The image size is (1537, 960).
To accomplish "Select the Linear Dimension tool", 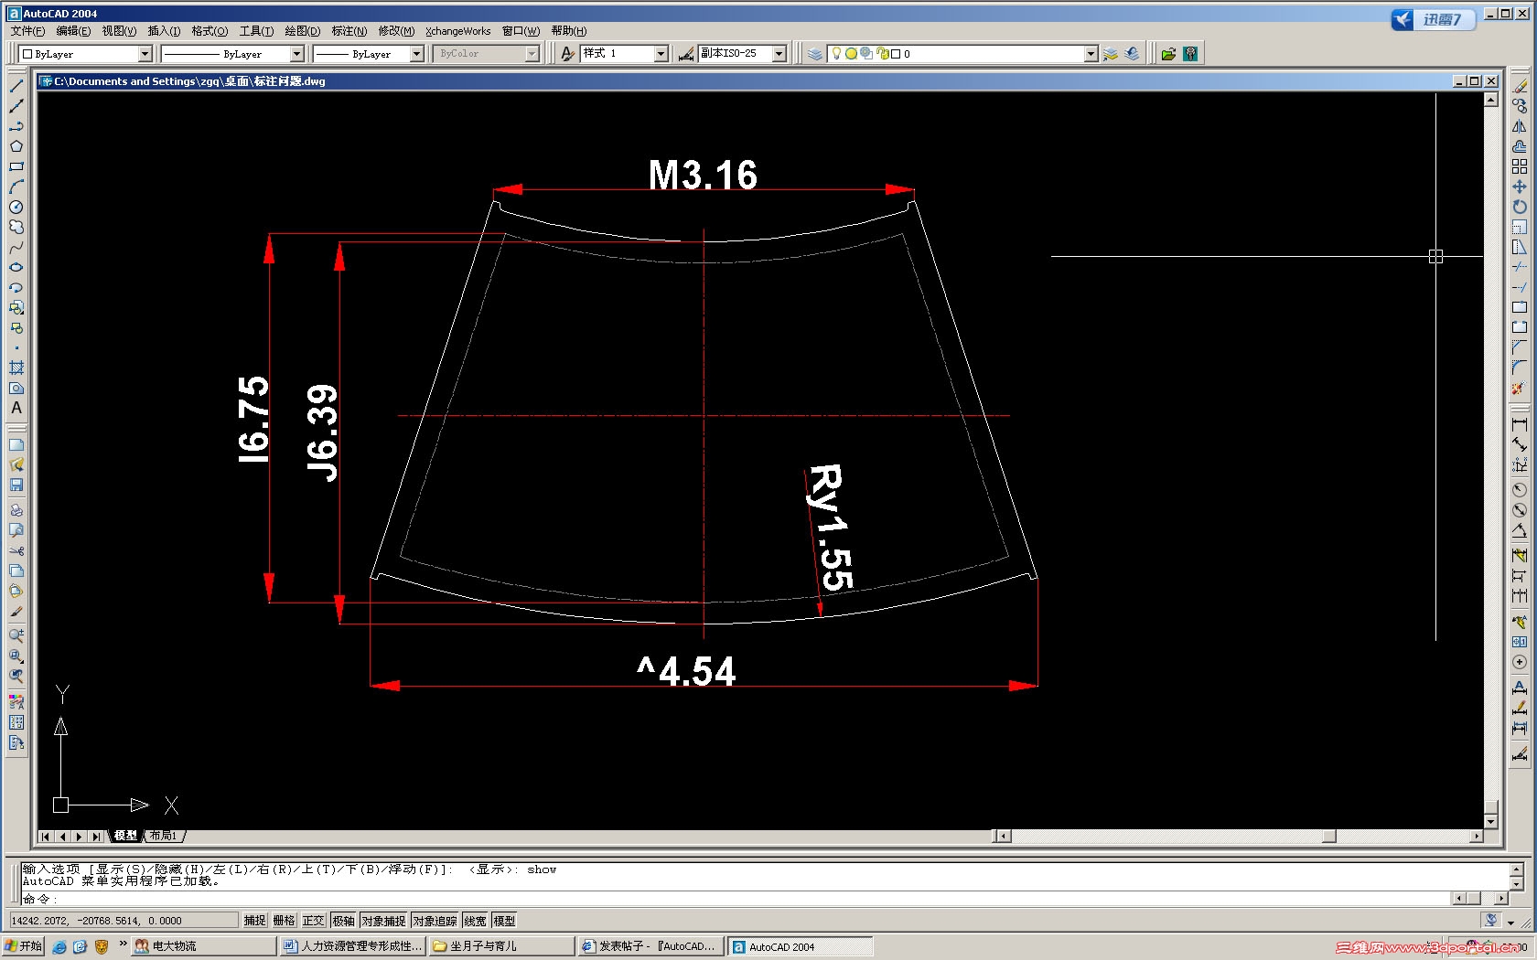I will 1520,424.
